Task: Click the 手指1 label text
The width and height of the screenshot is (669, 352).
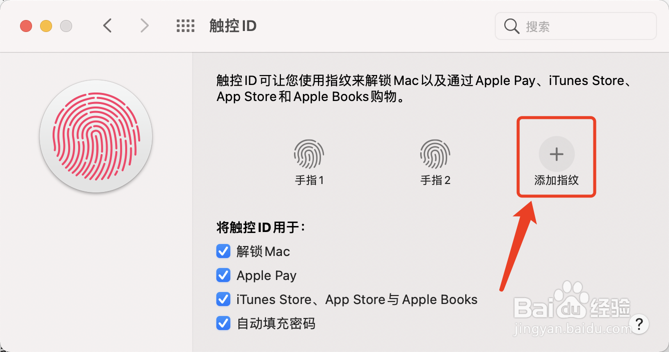Action: coord(309,180)
